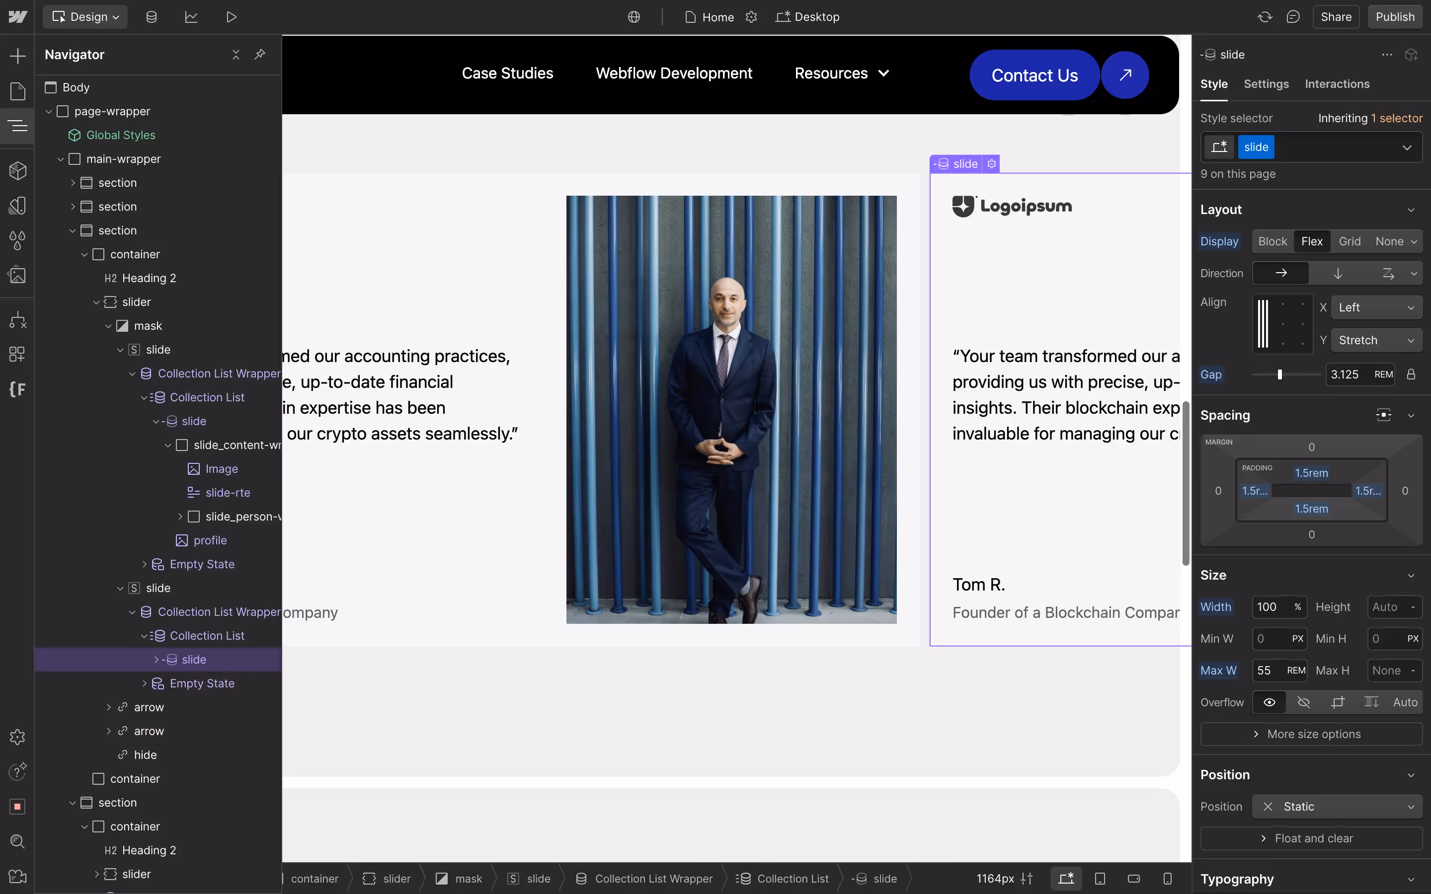This screenshot has height=894, width=1431.
Task: Open the Assets image panel icon
Action: (18, 276)
